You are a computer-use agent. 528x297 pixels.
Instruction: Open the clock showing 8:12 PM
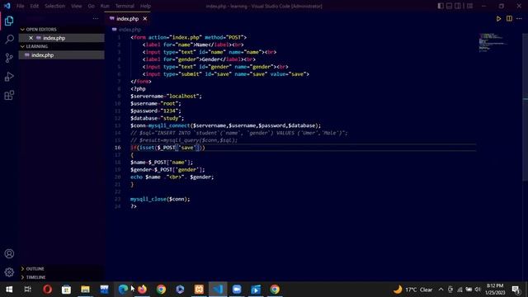pos(495,290)
